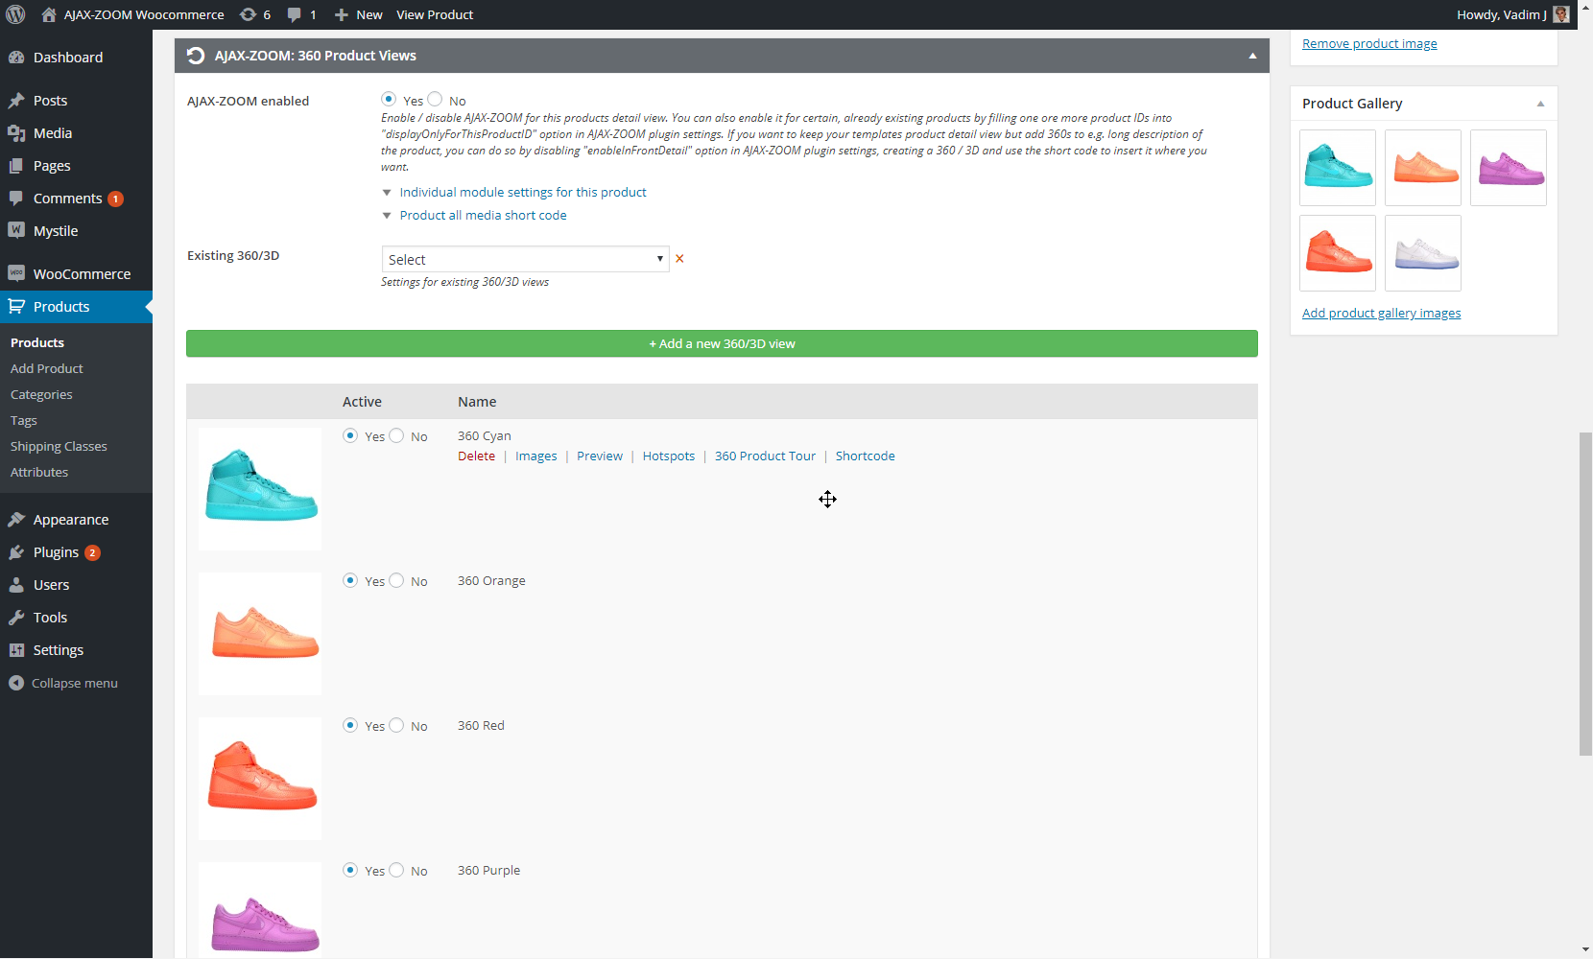1593x959 pixels.
Task: Click the WordPress logo icon
Action: 15,14
